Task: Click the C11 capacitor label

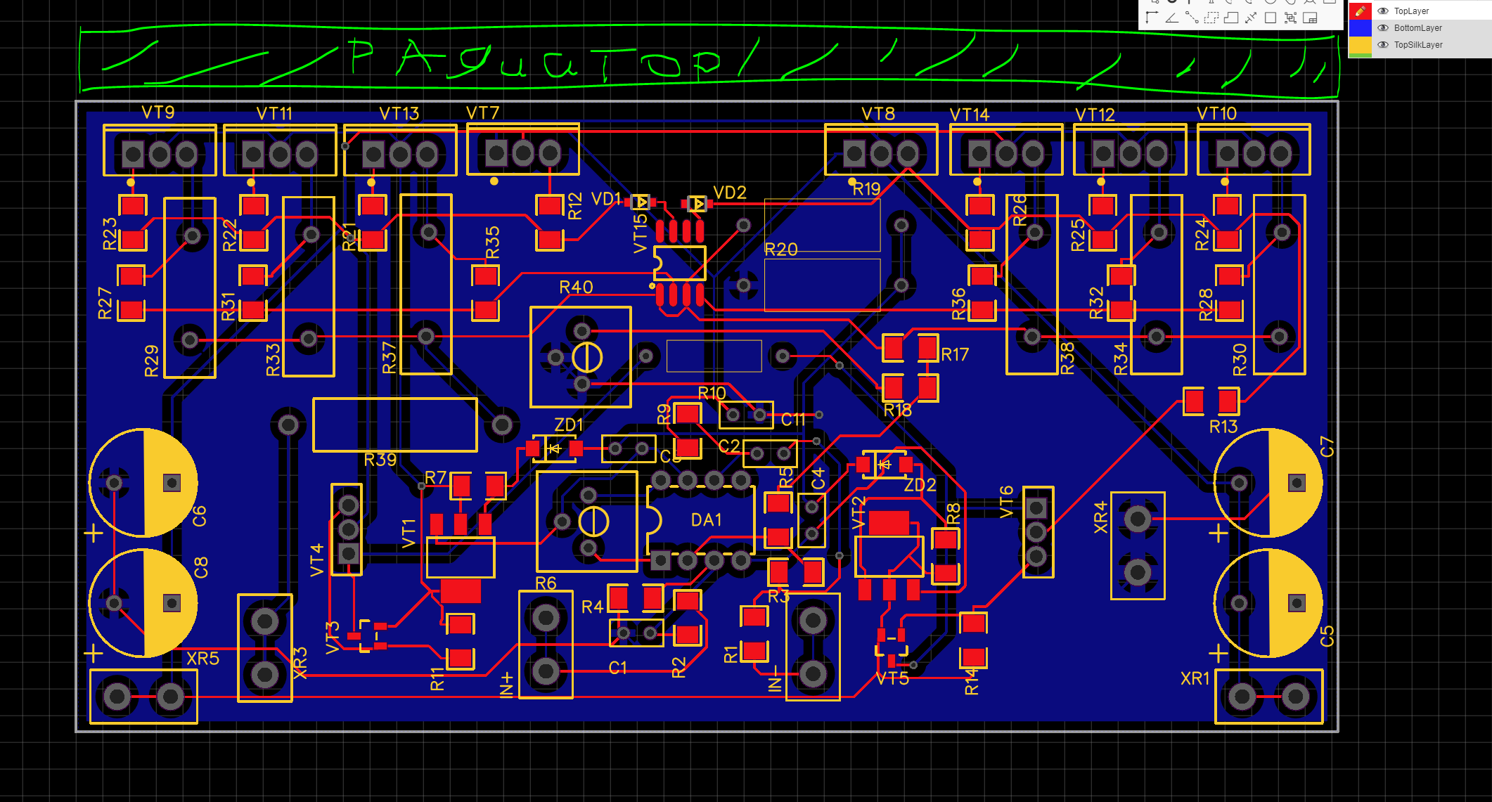Action: coord(793,420)
